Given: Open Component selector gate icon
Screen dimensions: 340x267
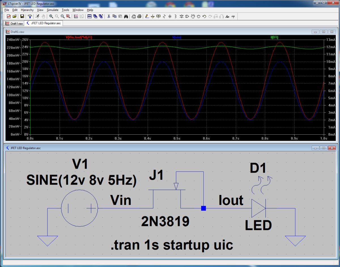Looking at the screenshot, I should 187,16.
